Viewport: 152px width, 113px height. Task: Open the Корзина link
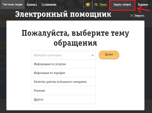[143, 4]
